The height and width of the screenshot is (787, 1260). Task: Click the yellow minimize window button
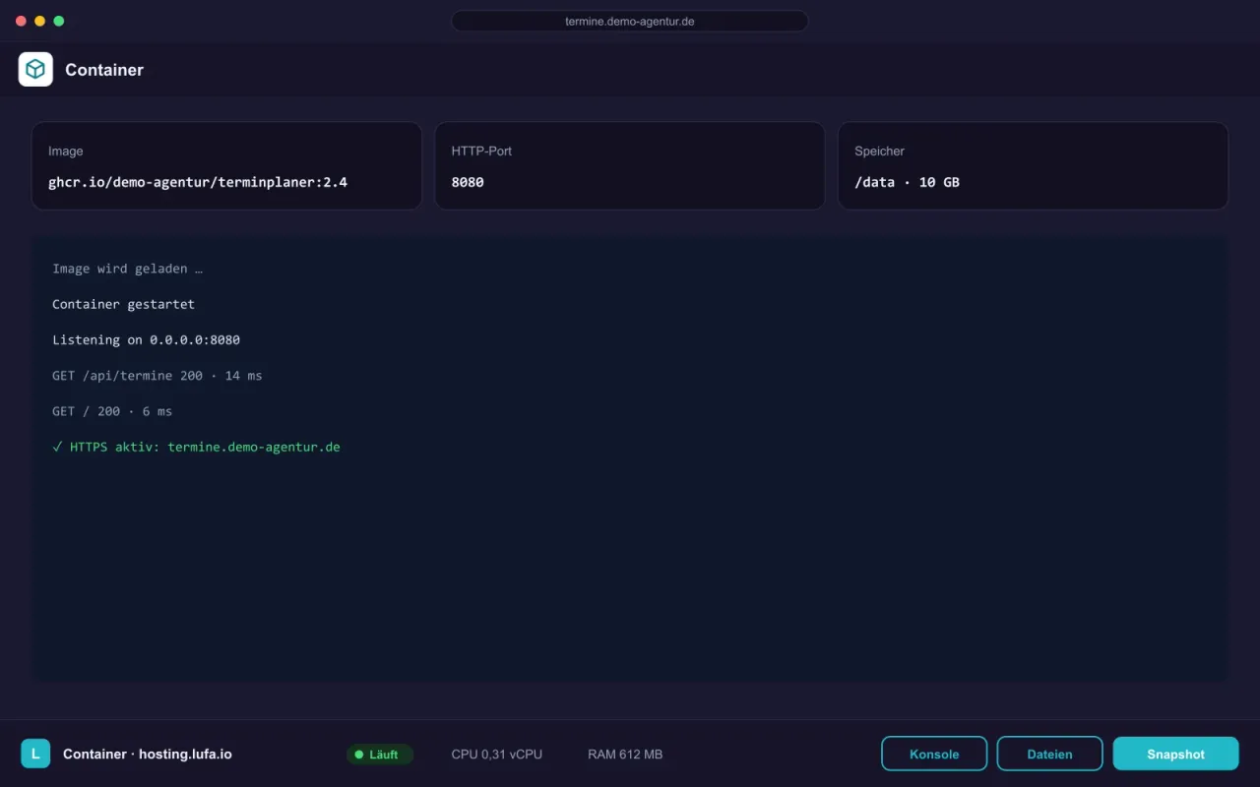(x=40, y=21)
